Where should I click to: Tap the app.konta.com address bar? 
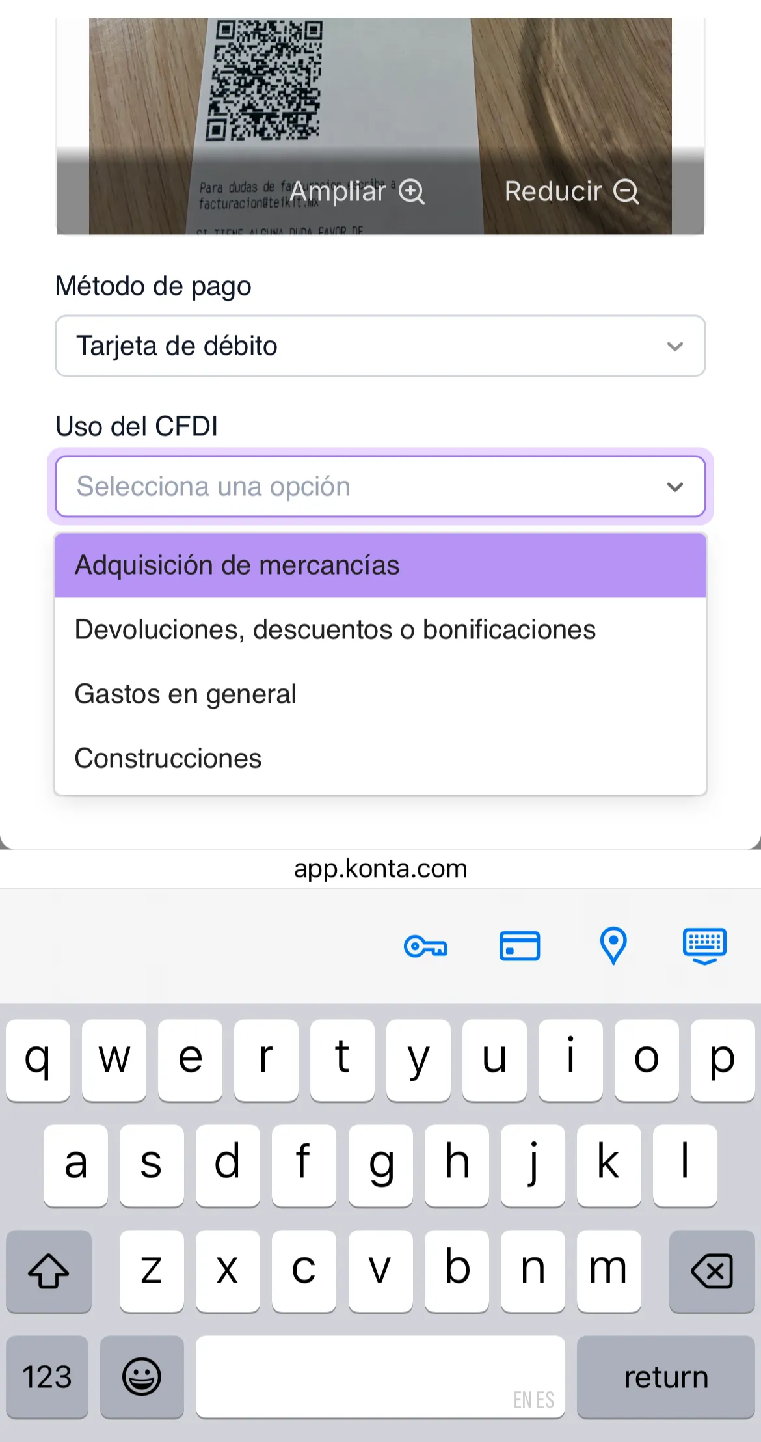coord(380,868)
